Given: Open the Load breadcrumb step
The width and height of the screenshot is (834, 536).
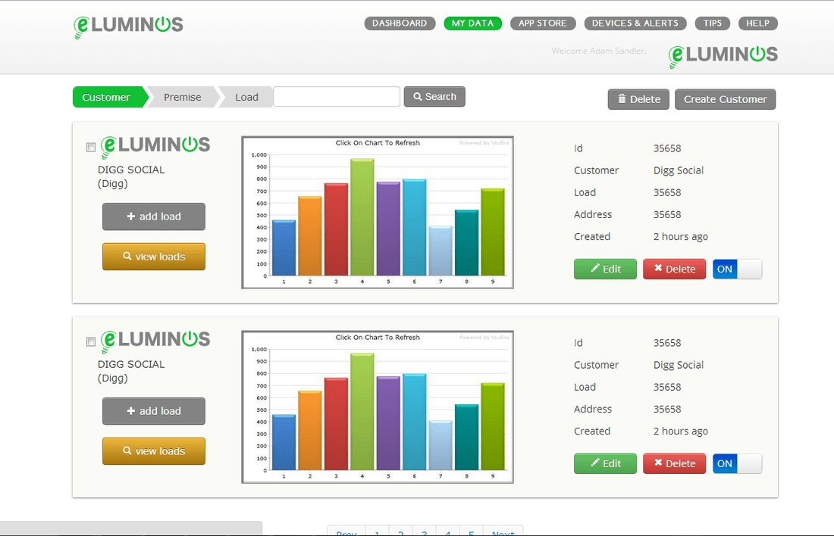Looking at the screenshot, I should pyautogui.click(x=246, y=97).
